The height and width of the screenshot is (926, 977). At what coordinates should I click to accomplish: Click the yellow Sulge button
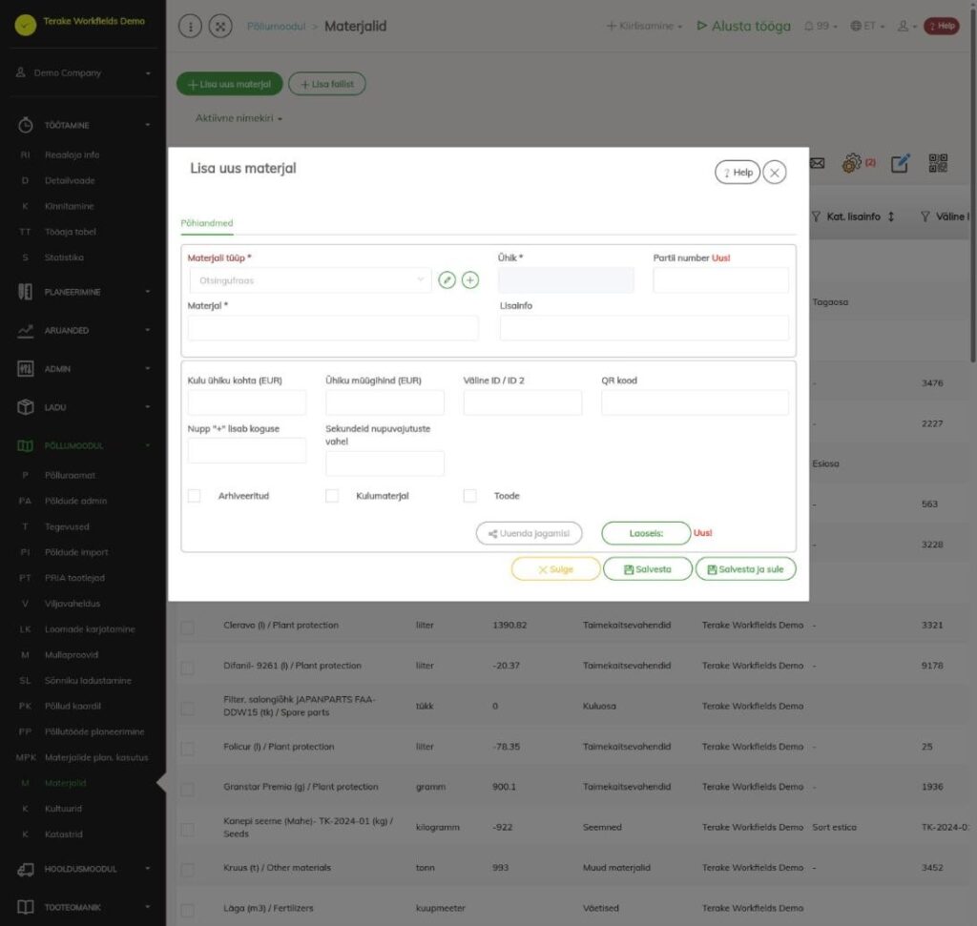556,569
